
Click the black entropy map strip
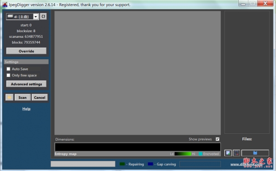coord(138,147)
